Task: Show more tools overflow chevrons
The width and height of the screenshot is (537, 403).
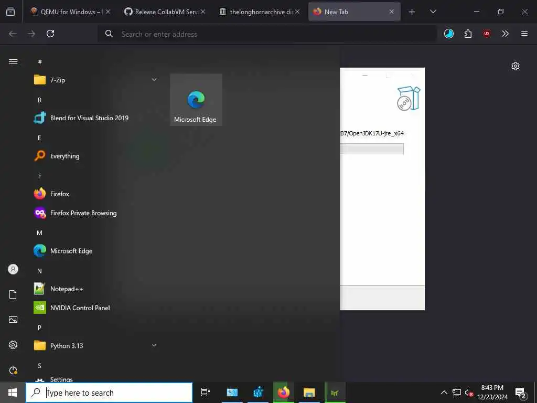Action: pos(505,34)
